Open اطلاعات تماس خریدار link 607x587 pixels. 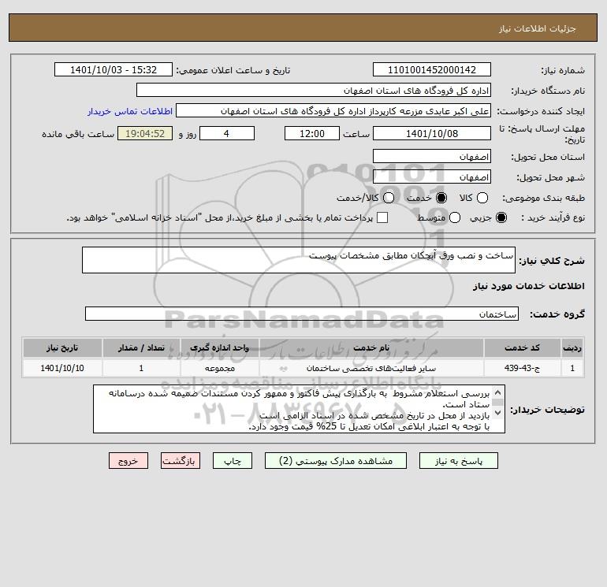pyautogui.click(x=130, y=111)
